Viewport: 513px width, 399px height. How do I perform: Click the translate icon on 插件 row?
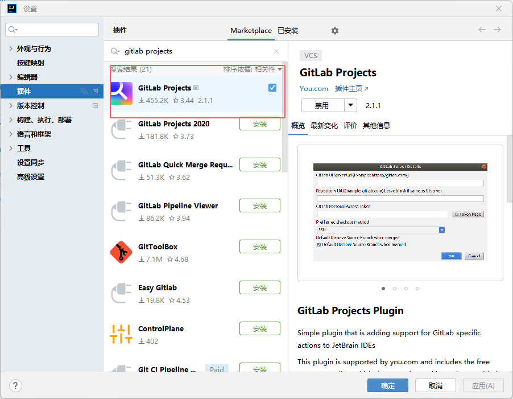pyautogui.click(x=84, y=91)
